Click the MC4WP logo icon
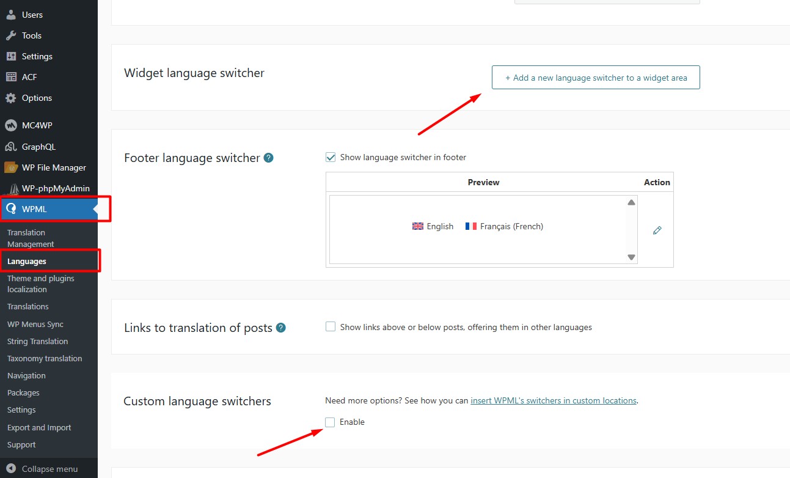 [x=11, y=125]
